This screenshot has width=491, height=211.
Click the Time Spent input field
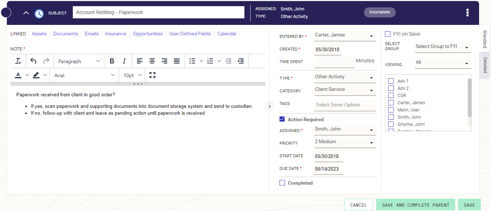pyautogui.click(x=335, y=62)
